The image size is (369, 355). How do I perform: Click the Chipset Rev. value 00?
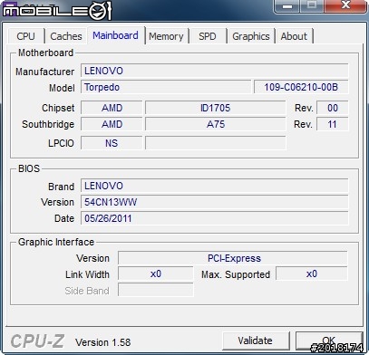tap(332, 108)
